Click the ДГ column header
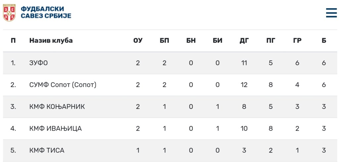Viewport: 339px width, 162px height. (244, 41)
